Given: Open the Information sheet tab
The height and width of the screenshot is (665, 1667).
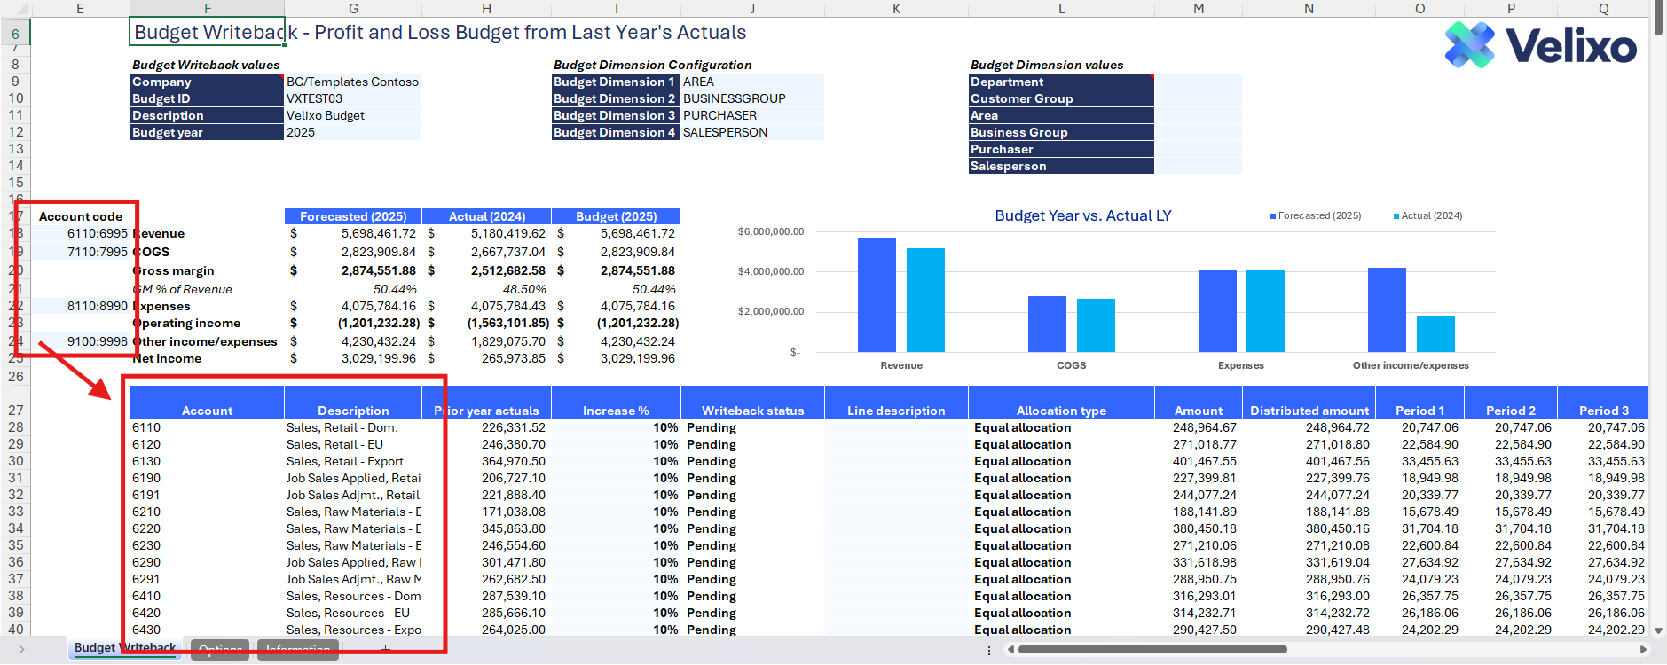Looking at the screenshot, I should coord(298,649).
